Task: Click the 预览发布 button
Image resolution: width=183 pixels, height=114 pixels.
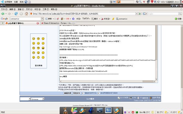Action: [77, 93]
